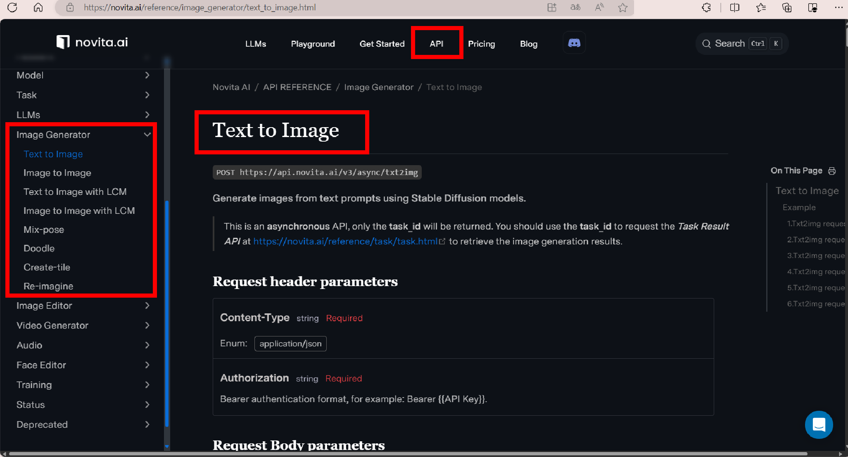848x457 pixels.
Task: Click the novita.ai logo
Action: coord(93,42)
